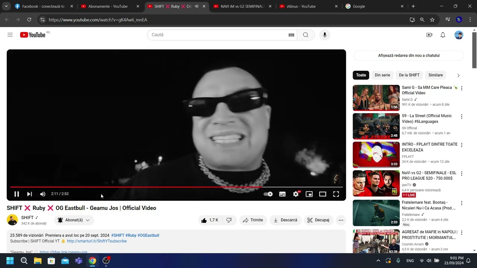Viewport: 477px width, 268px height.
Task: Toggle the autoplay switch in player
Action: click(x=268, y=194)
